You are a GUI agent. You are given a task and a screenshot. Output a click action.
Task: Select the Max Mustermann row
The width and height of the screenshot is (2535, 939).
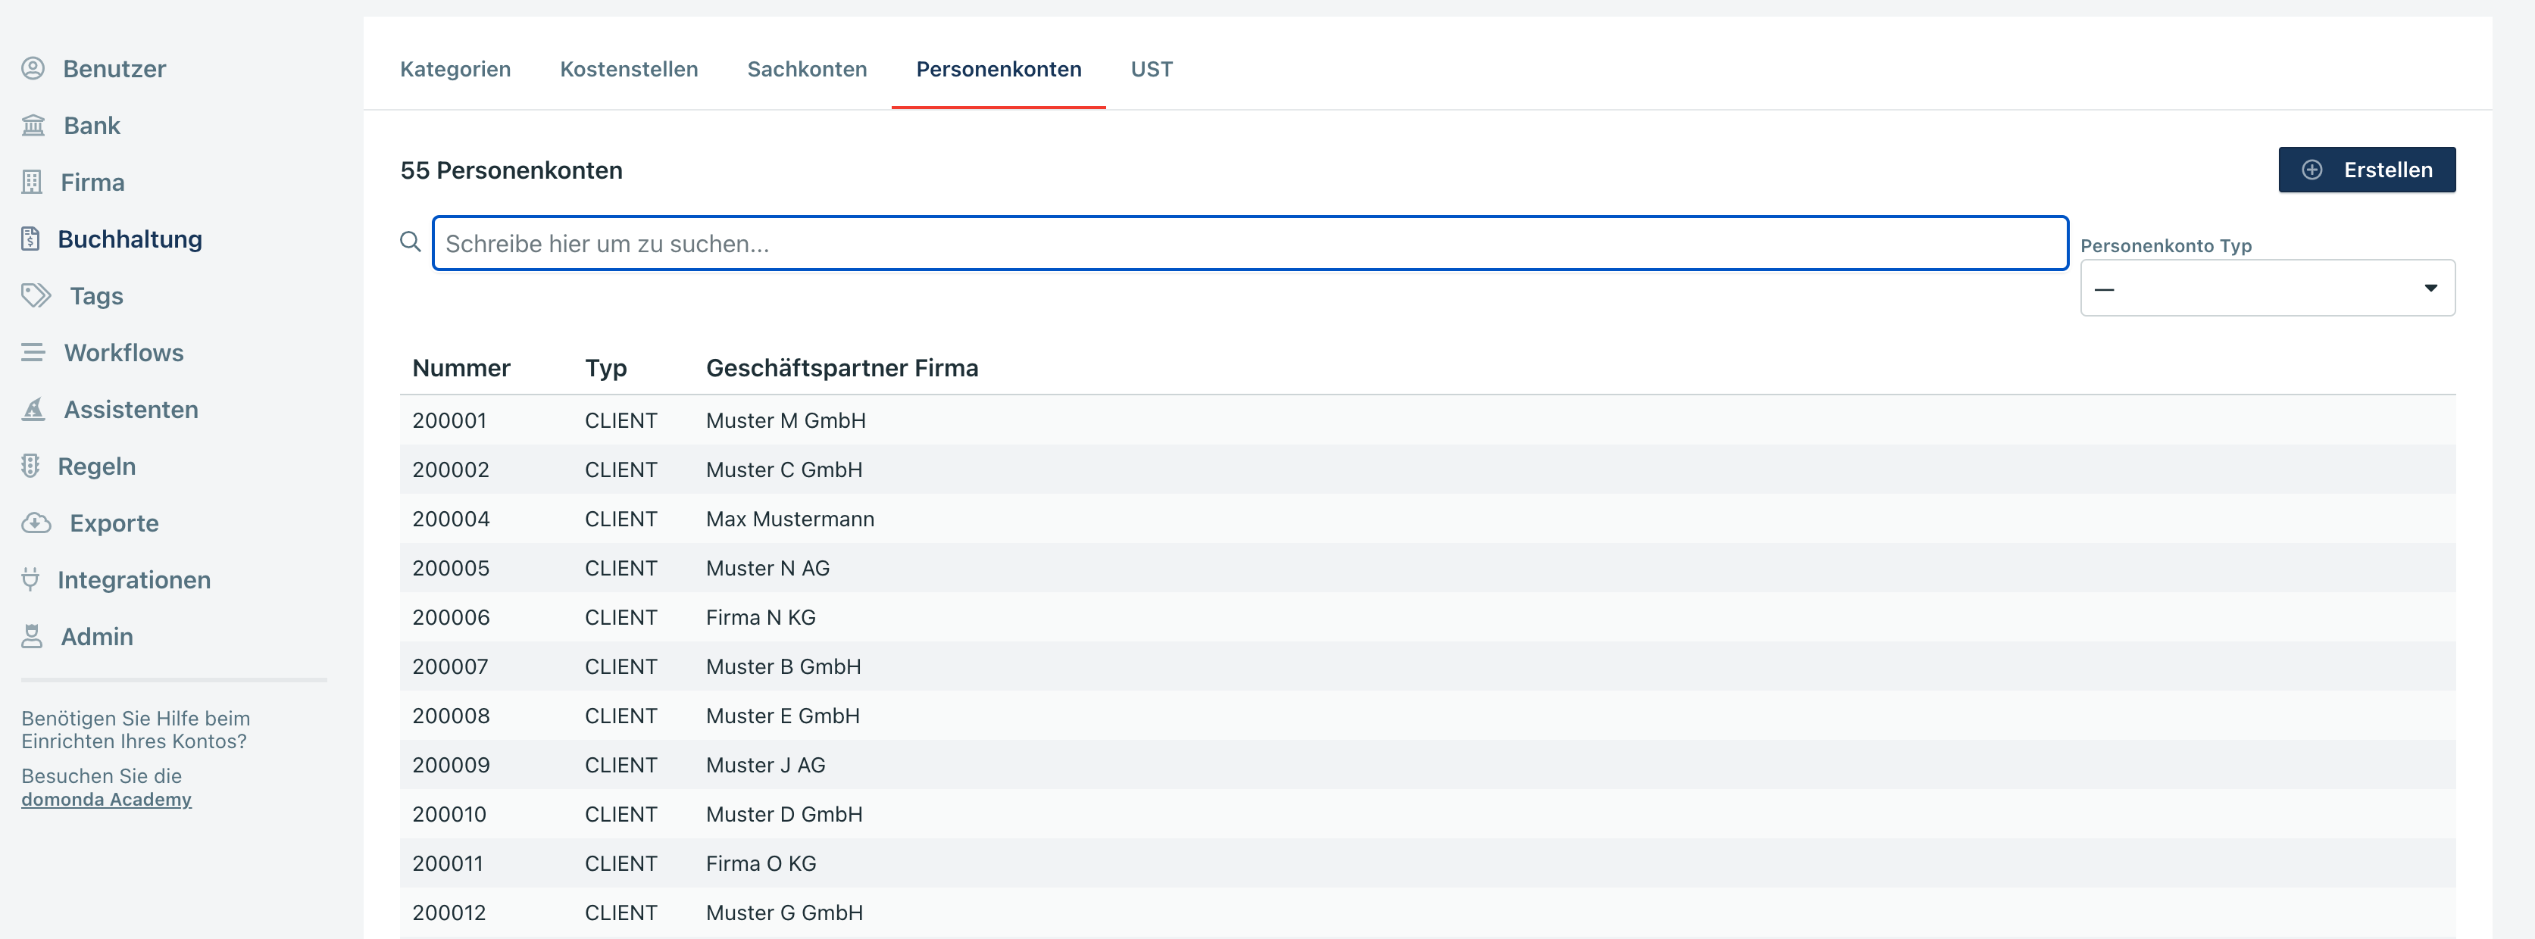coord(789,519)
